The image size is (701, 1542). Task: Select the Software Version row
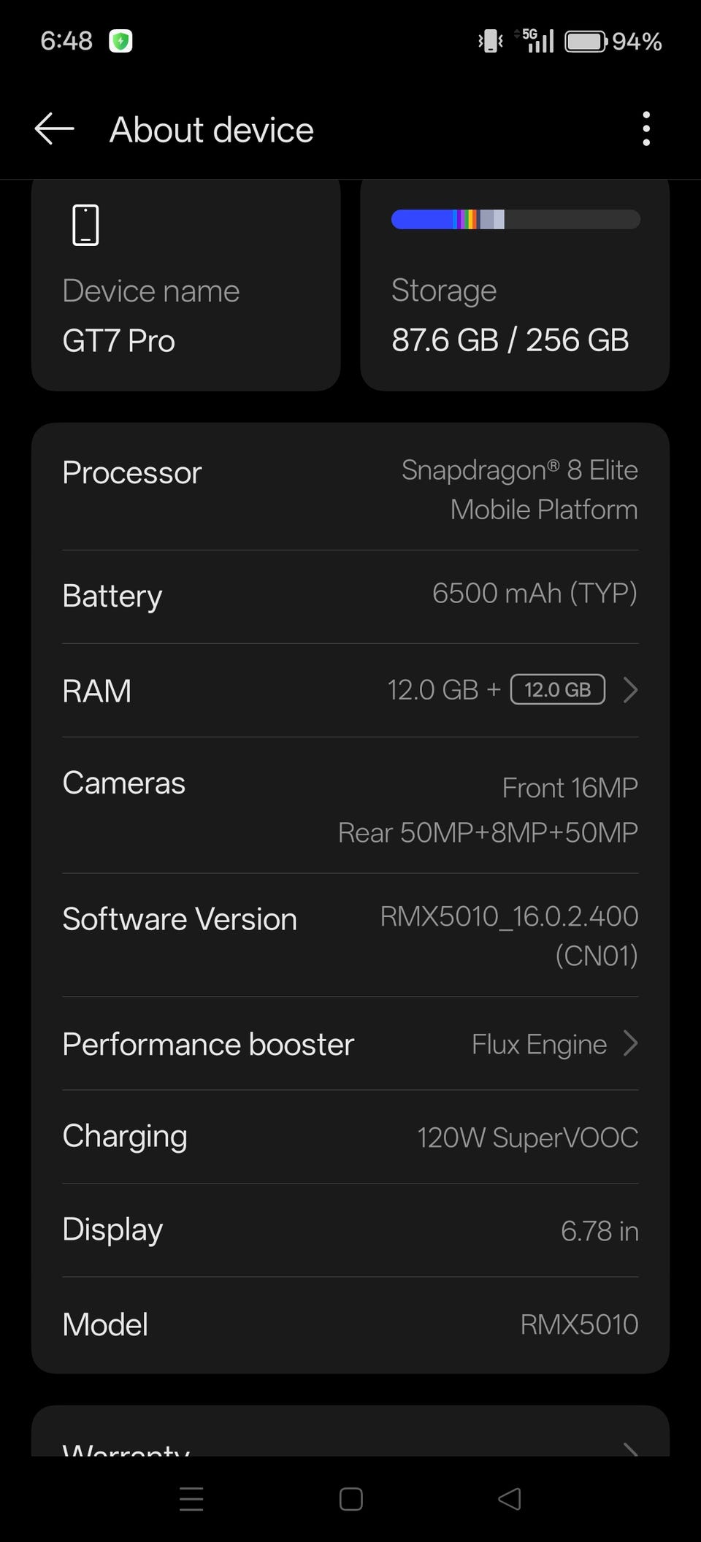tap(350, 935)
